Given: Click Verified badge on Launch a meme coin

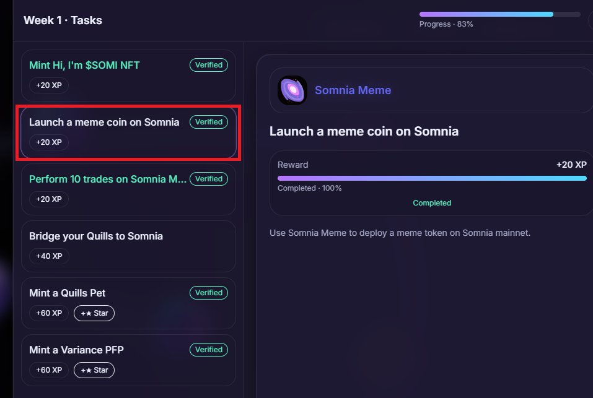Looking at the screenshot, I should tap(209, 122).
